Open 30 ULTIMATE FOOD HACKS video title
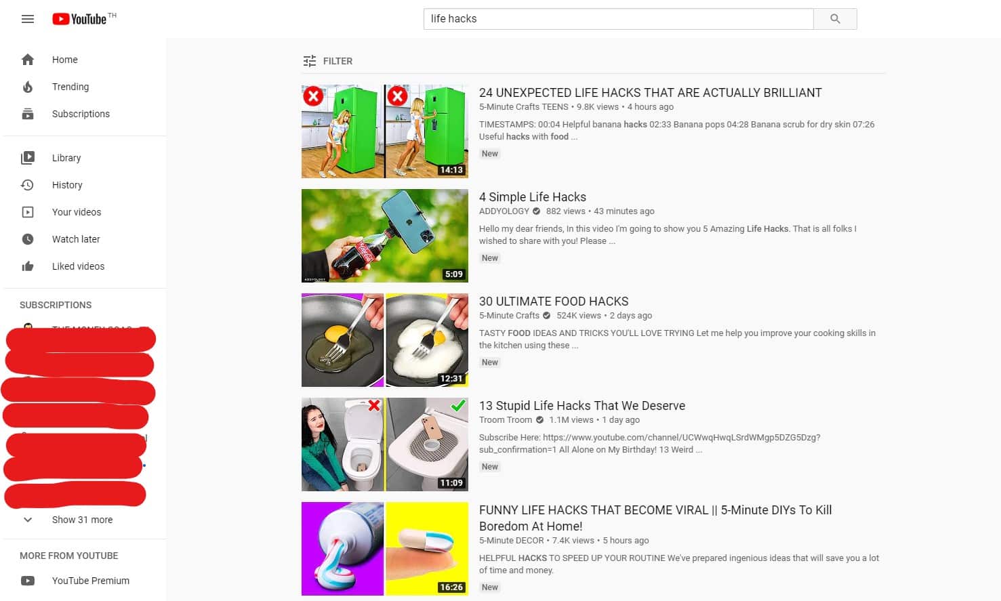 [553, 302]
